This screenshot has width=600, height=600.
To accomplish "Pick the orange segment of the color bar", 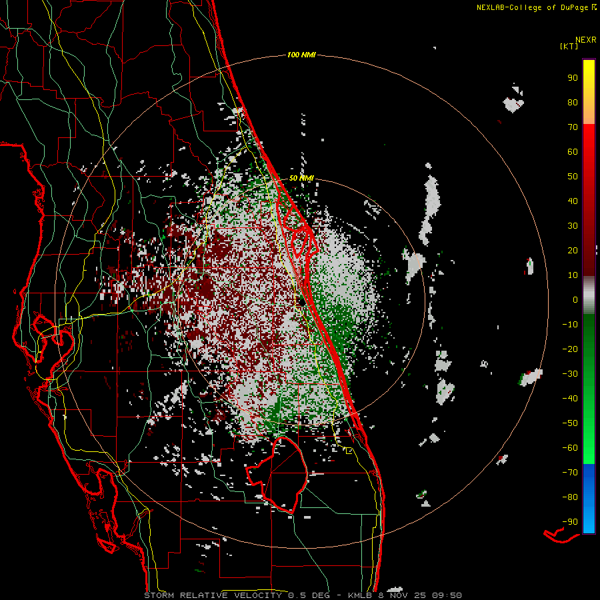I will (589, 112).
